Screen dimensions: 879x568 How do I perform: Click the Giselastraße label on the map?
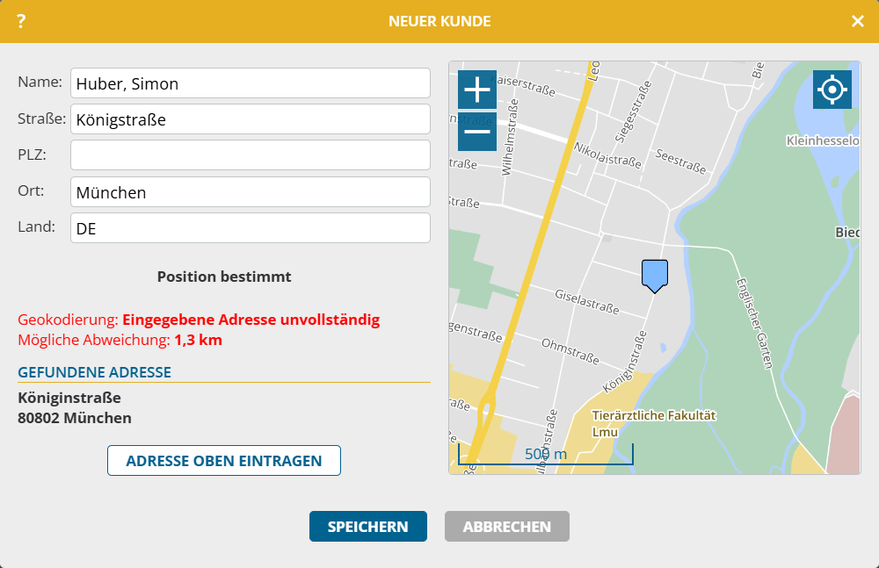click(x=587, y=303)
